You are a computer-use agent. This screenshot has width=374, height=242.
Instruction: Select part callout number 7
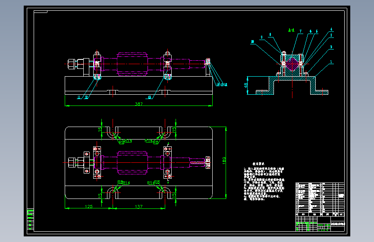[301, 31]
